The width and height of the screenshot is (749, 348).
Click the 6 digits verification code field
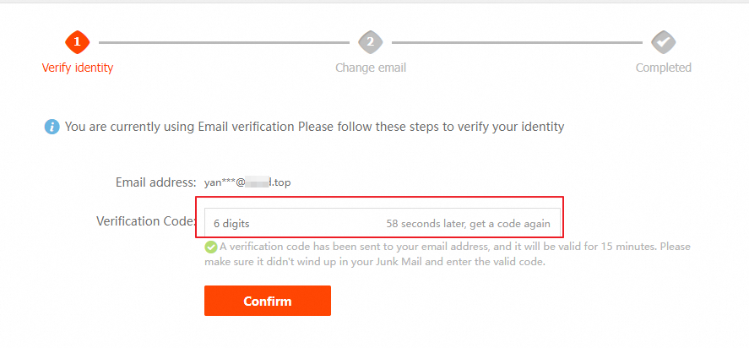[383, 223]
